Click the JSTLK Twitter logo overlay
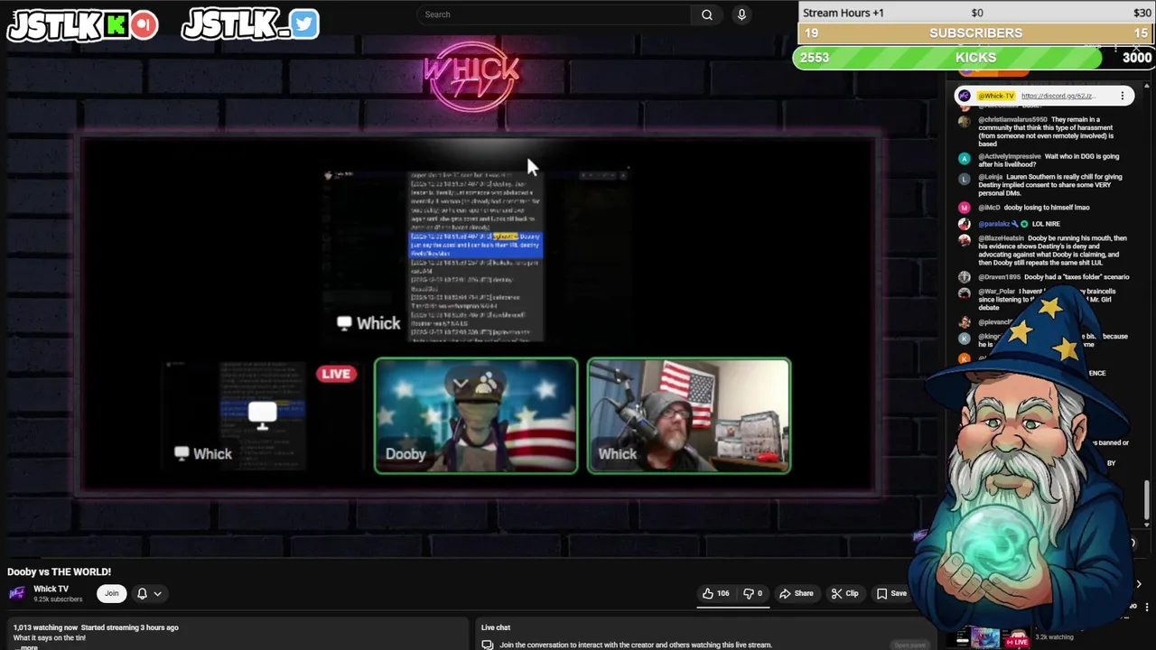Viewport: 1156px width, 650px height. (250, 24)
